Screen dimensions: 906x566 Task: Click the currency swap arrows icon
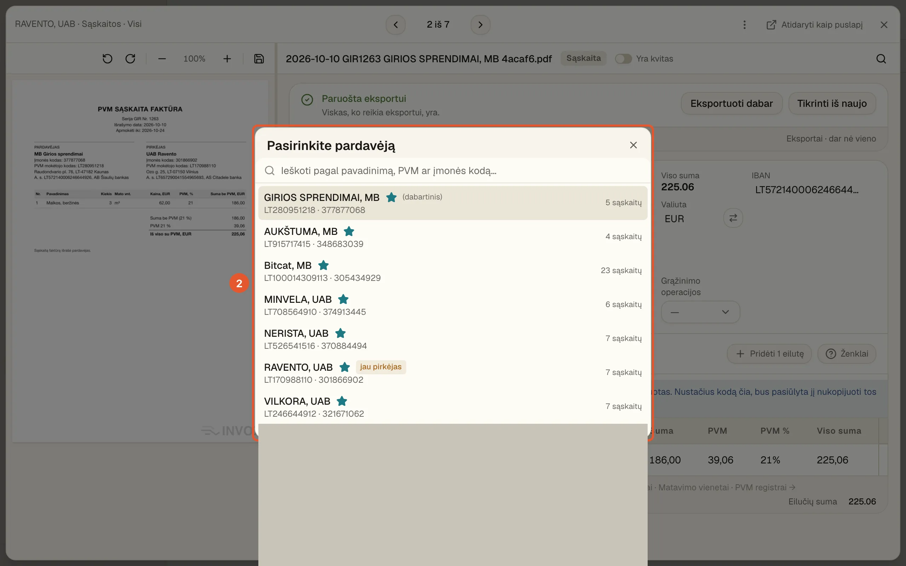pos(733,218)
